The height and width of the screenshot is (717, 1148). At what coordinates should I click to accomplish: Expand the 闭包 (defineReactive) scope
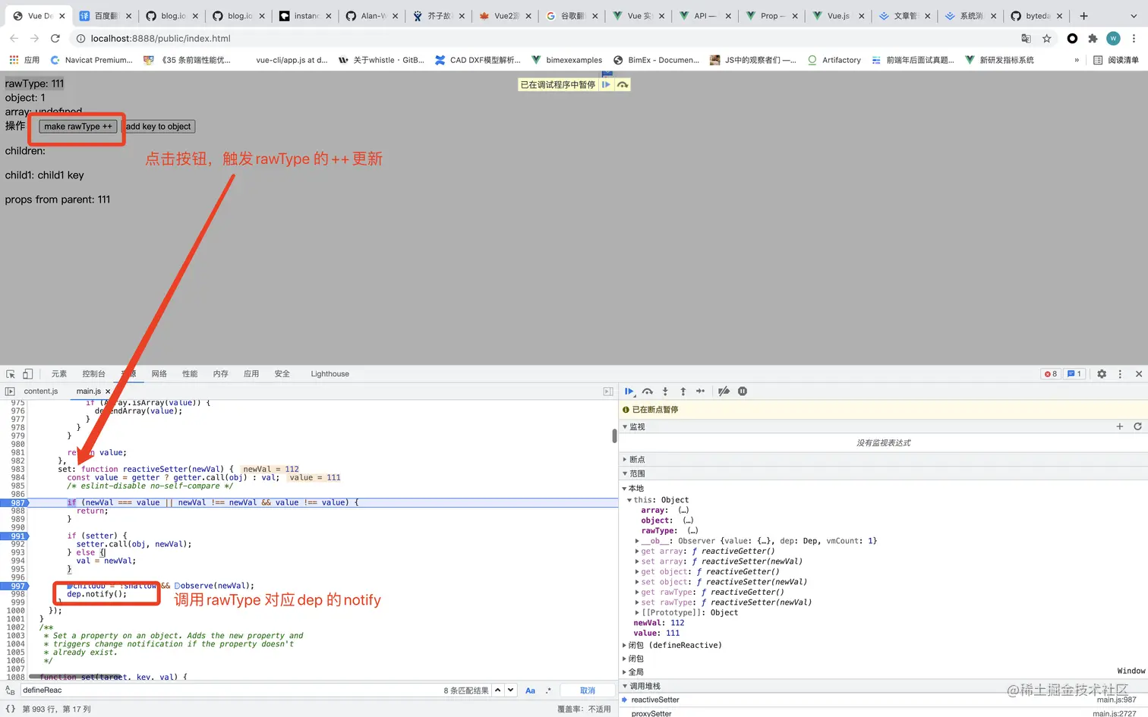[x=625, y=646]
